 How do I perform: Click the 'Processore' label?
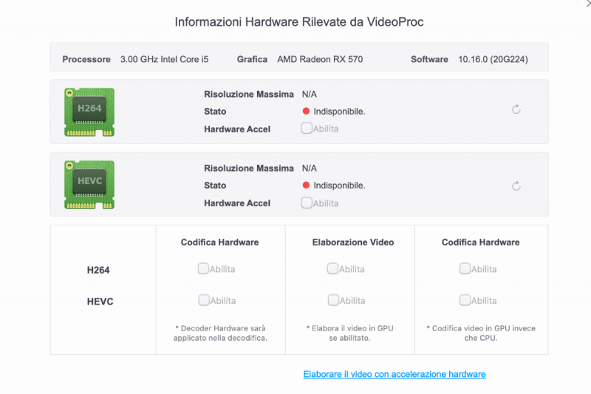coord(86,59)
